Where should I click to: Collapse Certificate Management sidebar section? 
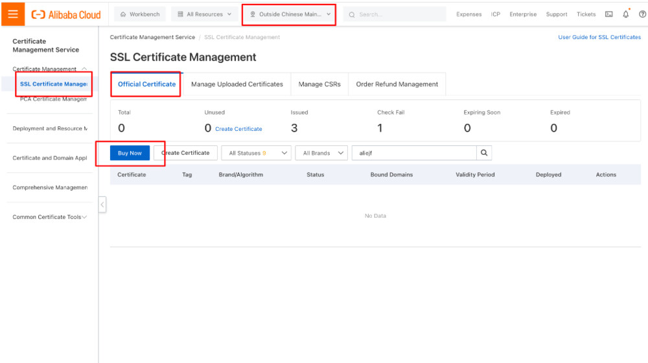50,69
